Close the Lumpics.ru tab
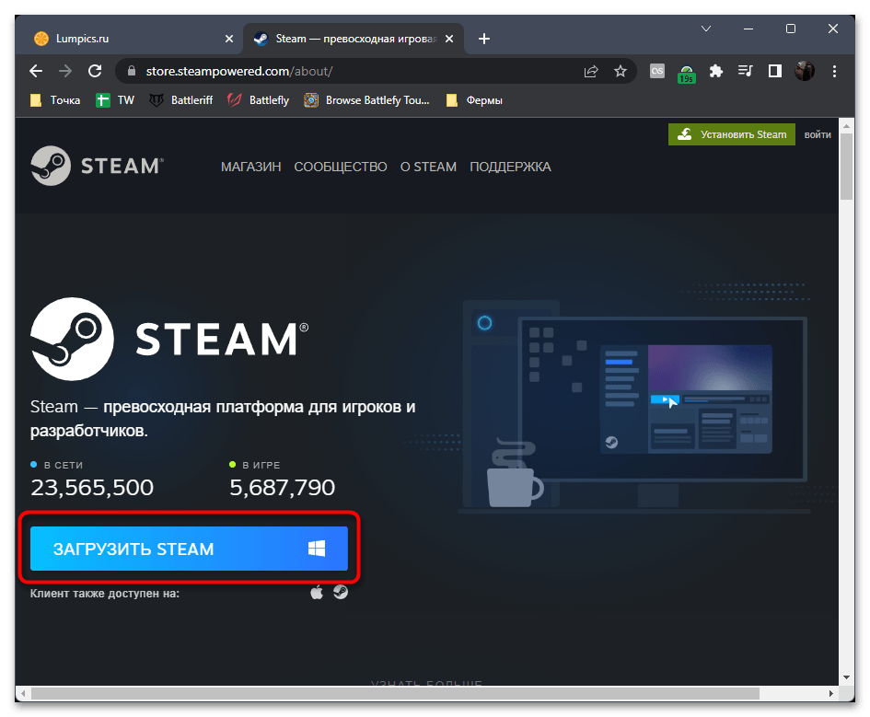This screenshot has height=717, width=870. [x=229, y=39]
